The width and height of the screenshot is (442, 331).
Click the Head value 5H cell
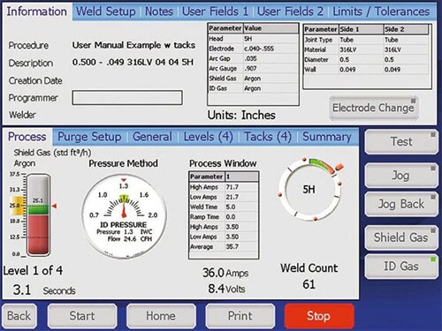271,39
